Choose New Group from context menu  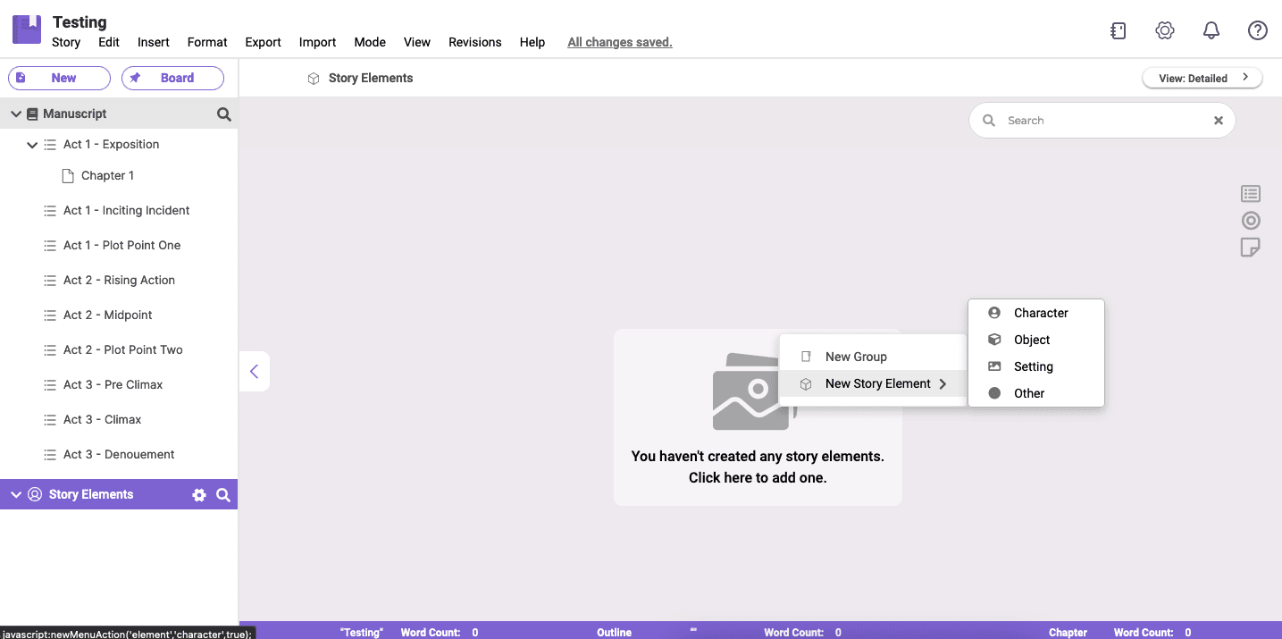click(873, 357)
